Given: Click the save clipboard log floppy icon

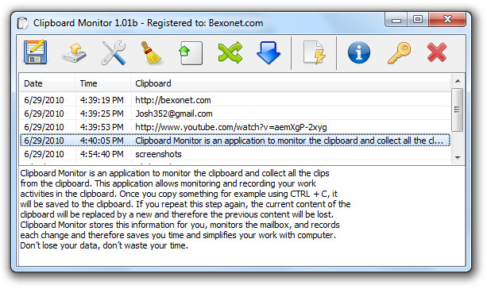Looking at the screenshot, I should [x=36, y=52].
